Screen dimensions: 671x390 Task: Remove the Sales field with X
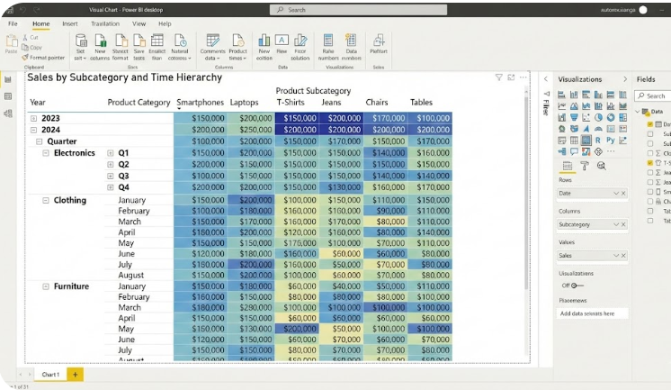622,256
